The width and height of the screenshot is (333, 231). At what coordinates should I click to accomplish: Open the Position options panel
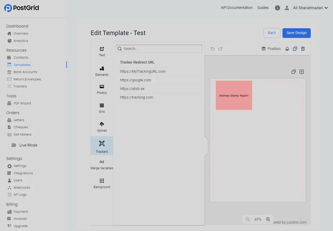(271, 49)
